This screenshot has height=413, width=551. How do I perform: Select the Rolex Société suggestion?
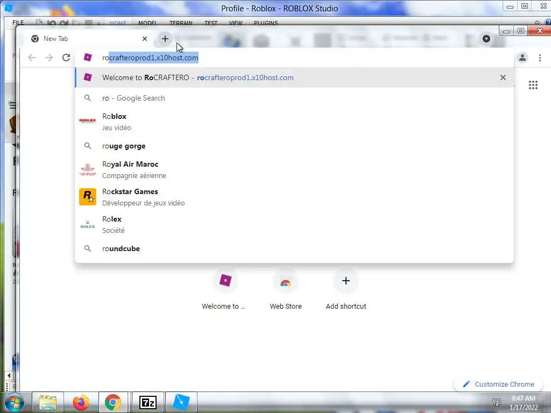click(294, 224)
